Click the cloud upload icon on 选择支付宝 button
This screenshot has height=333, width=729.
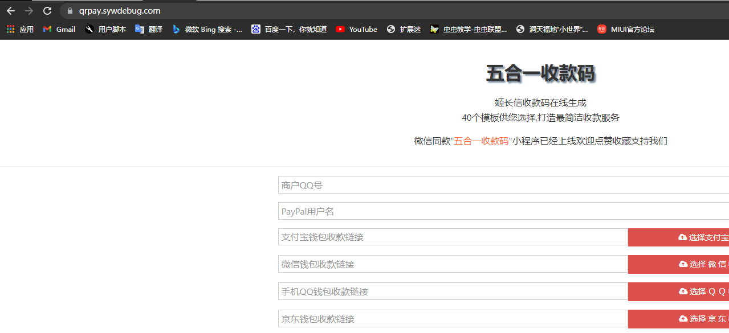[x=682, y=237]
